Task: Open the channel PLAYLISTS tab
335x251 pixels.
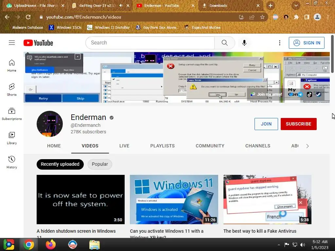Action: pos(162,146)
